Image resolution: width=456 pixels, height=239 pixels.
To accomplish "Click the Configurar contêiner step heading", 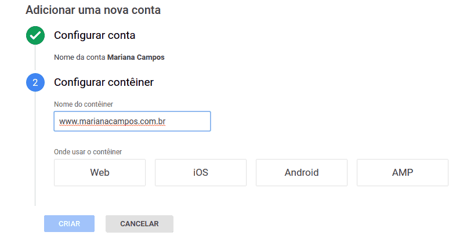I will [x=104, y=82].
